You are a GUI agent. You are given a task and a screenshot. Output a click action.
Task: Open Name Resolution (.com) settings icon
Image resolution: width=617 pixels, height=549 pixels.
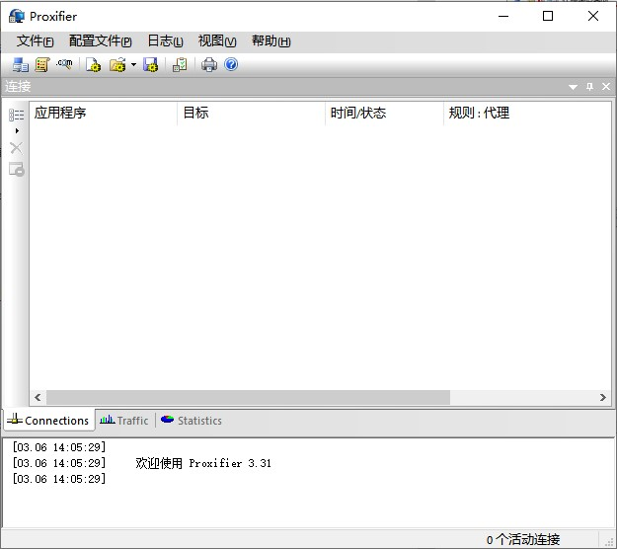click(64, 65)
